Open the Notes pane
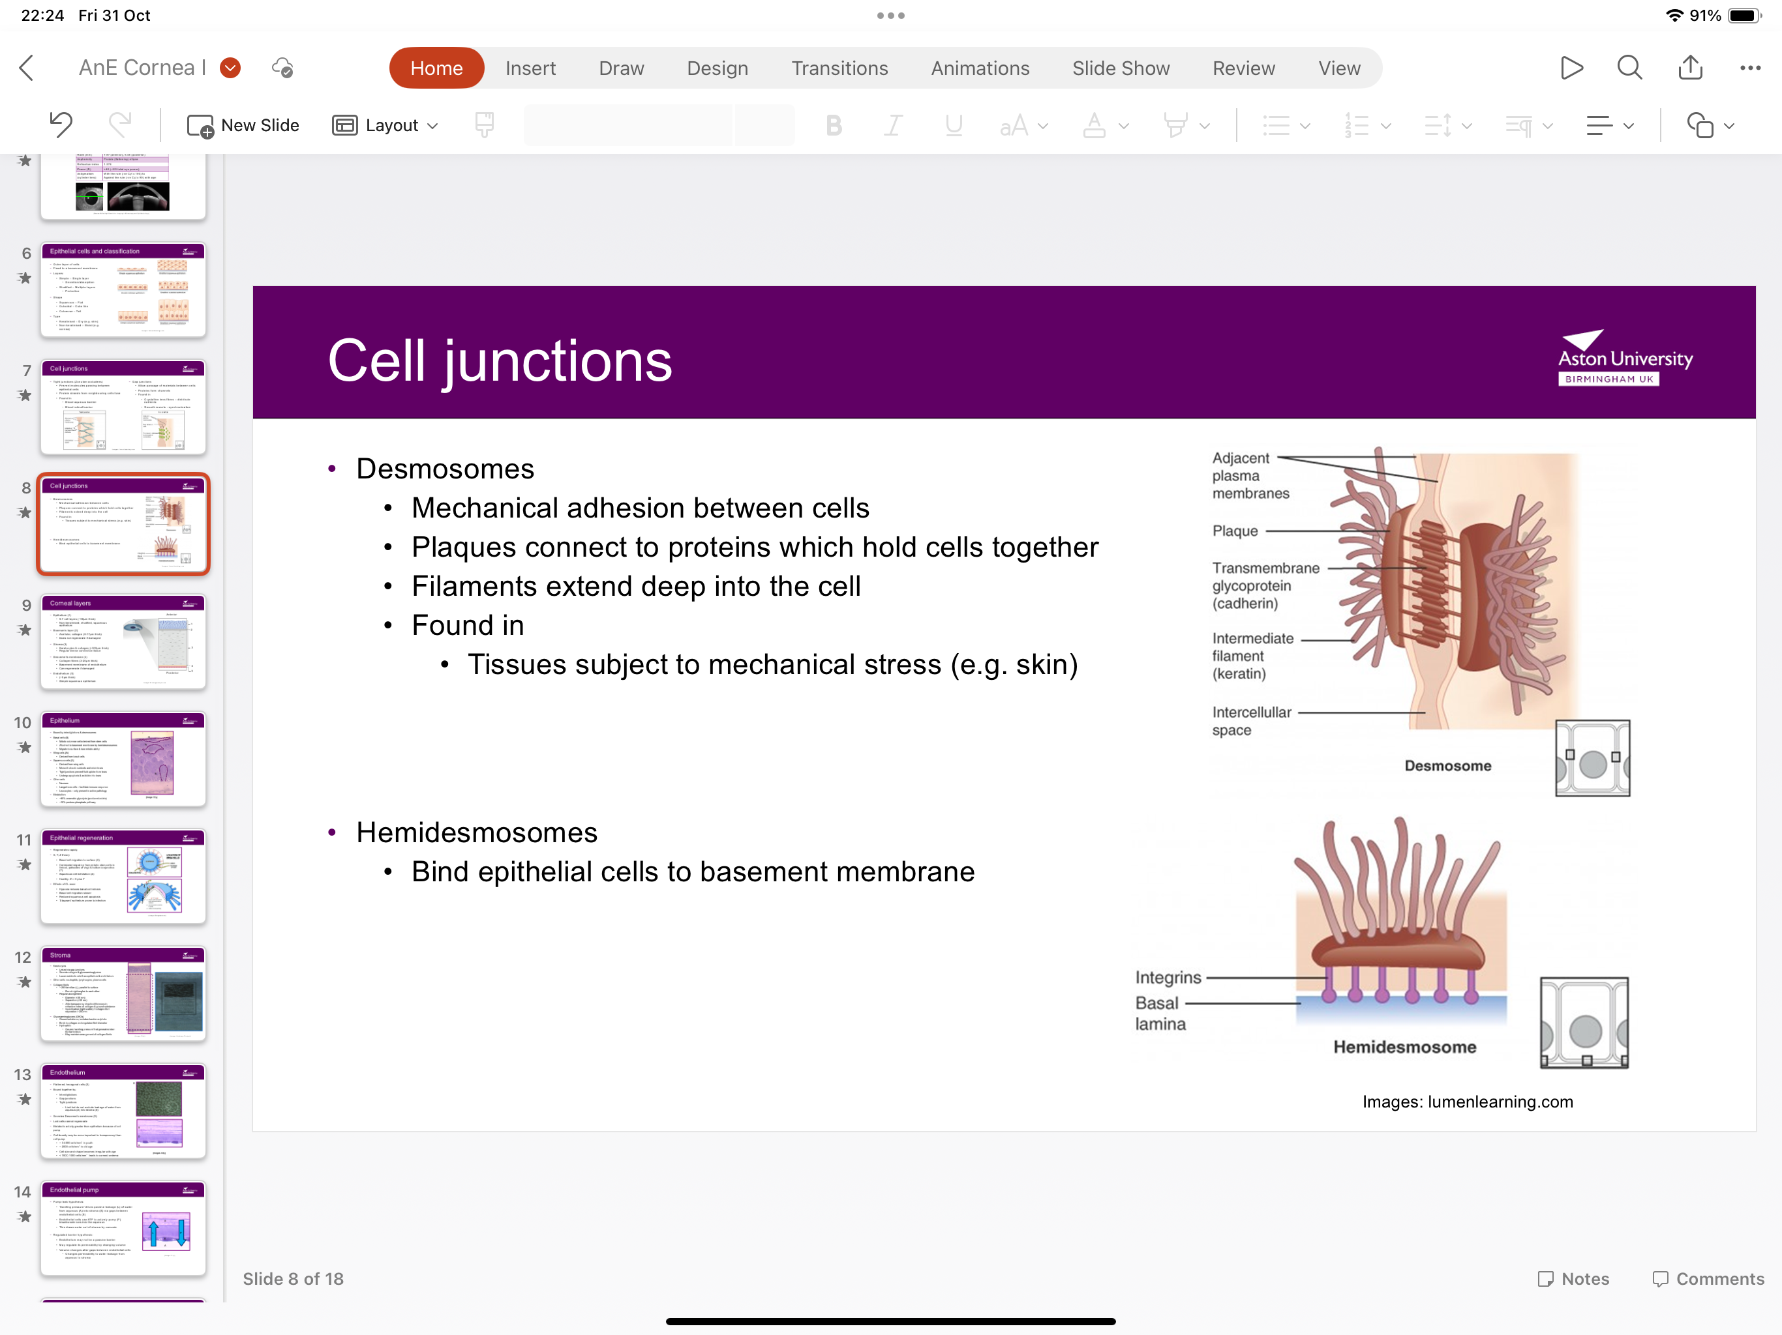Image resolution: width=1782 pixels, height=1335 pixels. point(1573,1279)
